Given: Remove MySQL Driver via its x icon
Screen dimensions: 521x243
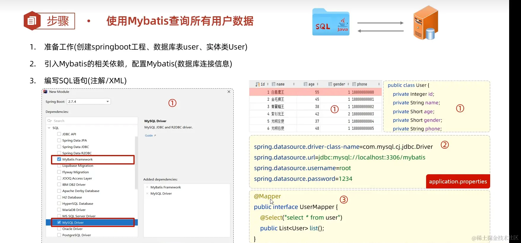Looking at the screenshot, I should (147, 194).
